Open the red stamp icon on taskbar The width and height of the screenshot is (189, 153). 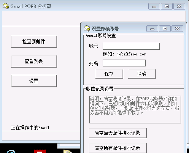40,151
